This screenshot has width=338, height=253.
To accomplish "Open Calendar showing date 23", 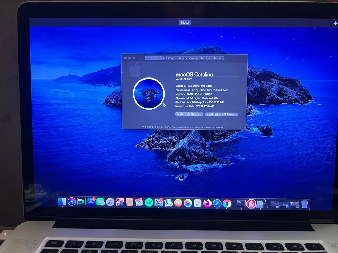I will (x=139, y=202).
